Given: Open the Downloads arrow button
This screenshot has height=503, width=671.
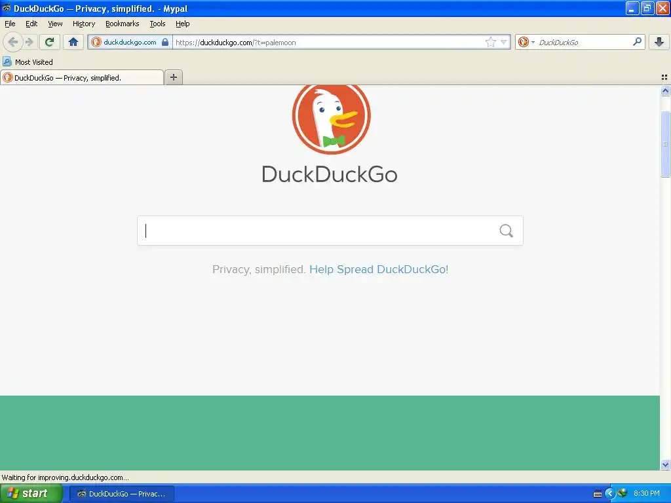Looking at the screenshot, I should click(x=659, y=42).
